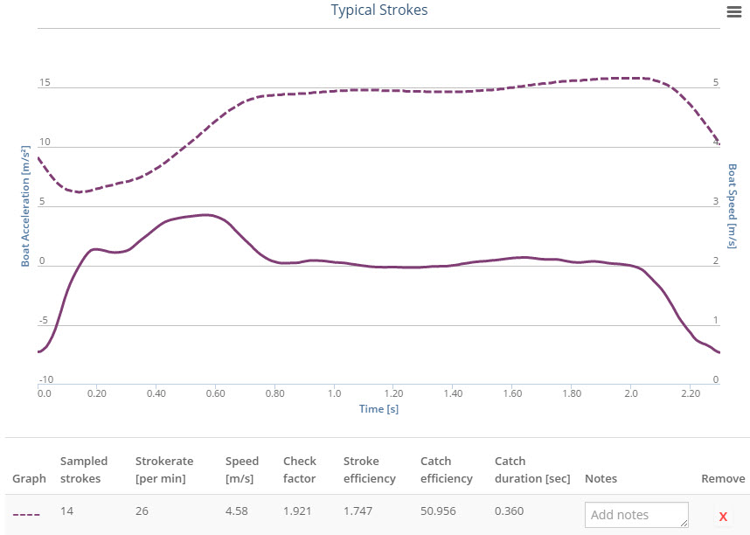Image resolution: width=750 pixels, height=535 pixels.
Task: Click the check factor value 1.921
Action: [x=298, y=510]
